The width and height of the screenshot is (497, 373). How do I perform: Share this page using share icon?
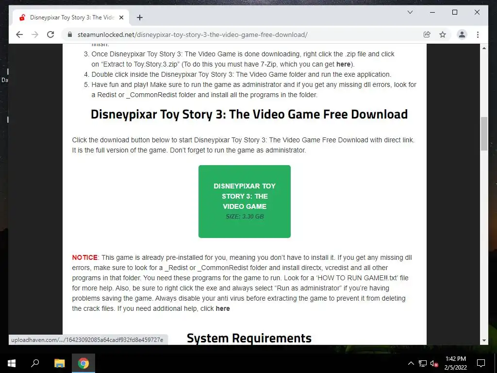pyautogui.click(x=427, y=34)
